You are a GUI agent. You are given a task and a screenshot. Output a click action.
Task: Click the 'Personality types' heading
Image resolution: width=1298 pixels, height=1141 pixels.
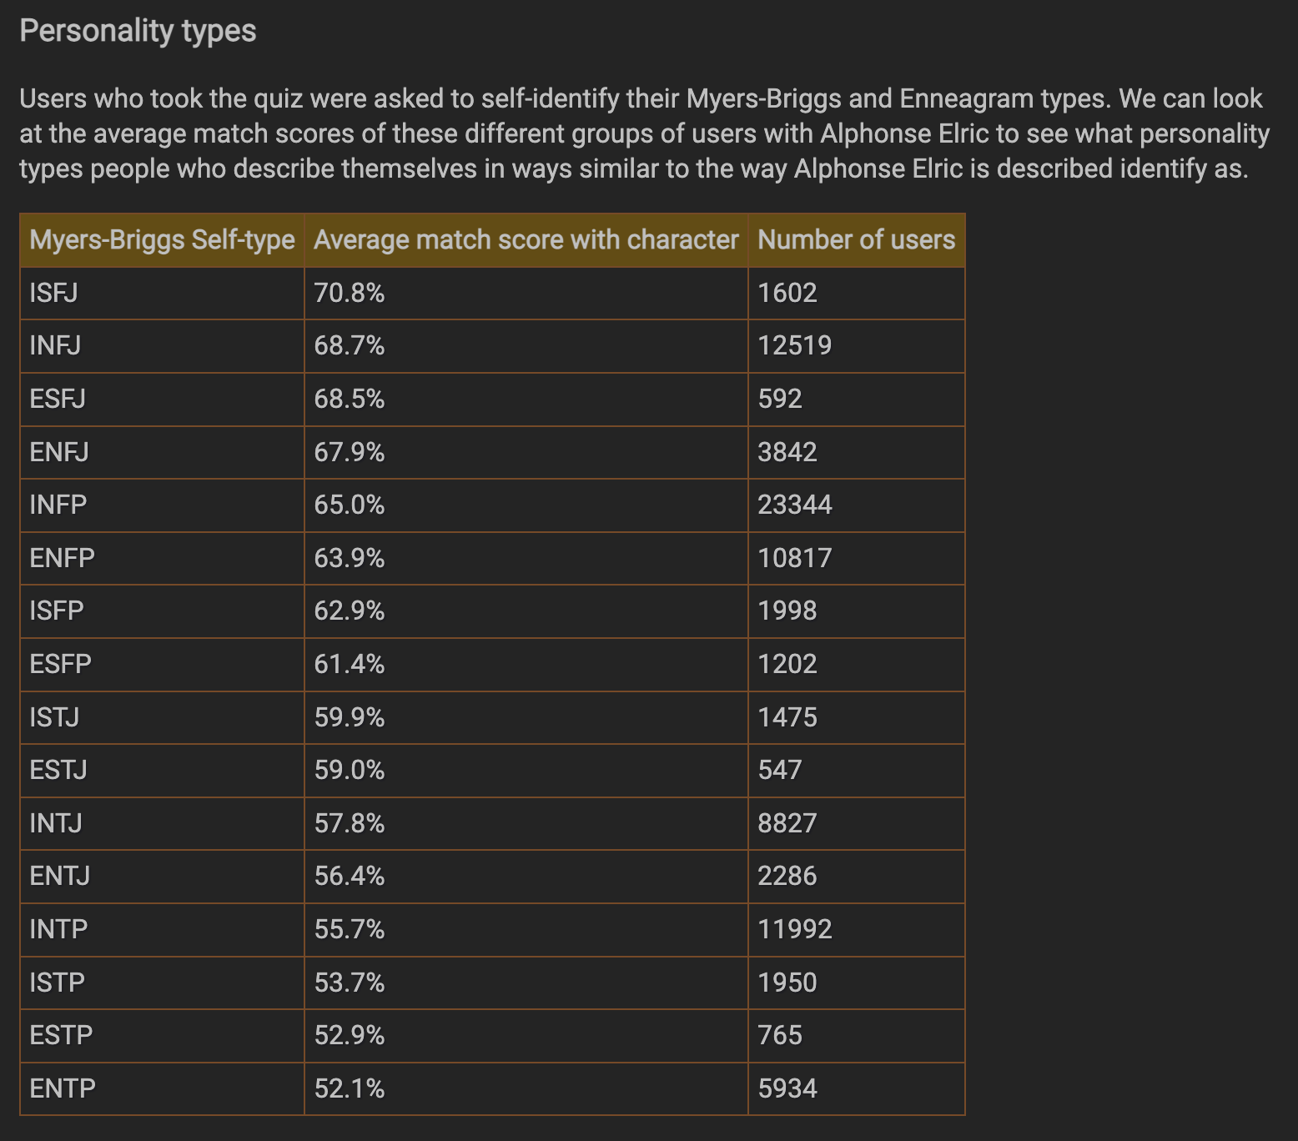pos(138,31)
